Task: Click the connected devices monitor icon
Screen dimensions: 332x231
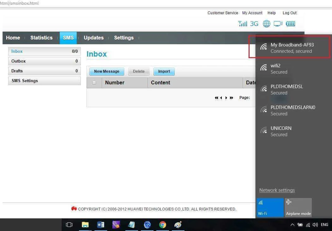Action: pos(278,24)
